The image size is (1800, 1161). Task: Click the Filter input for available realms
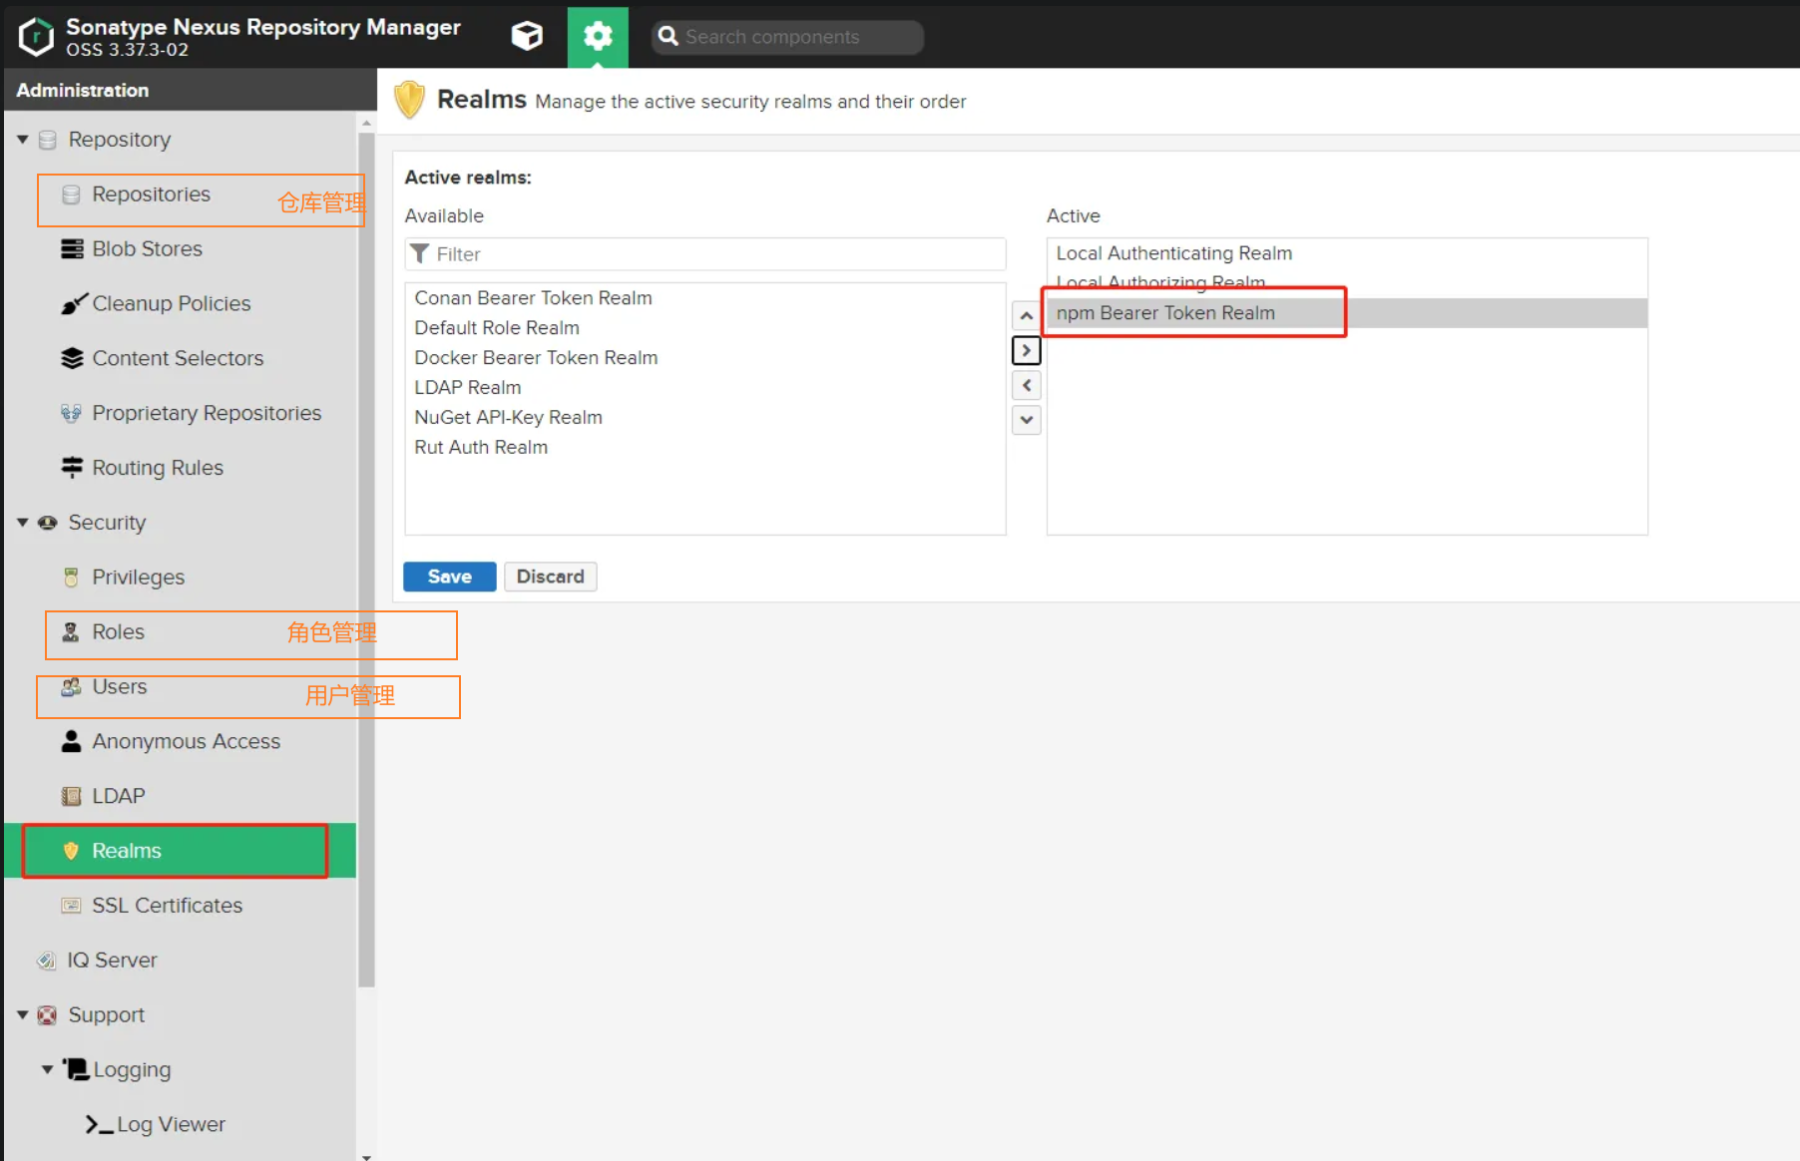(704, 254)
